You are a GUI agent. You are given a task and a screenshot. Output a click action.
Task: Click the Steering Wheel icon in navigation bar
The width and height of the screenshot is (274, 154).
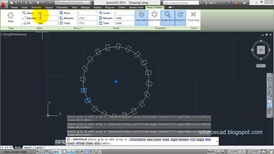click(x=270, y=80)
